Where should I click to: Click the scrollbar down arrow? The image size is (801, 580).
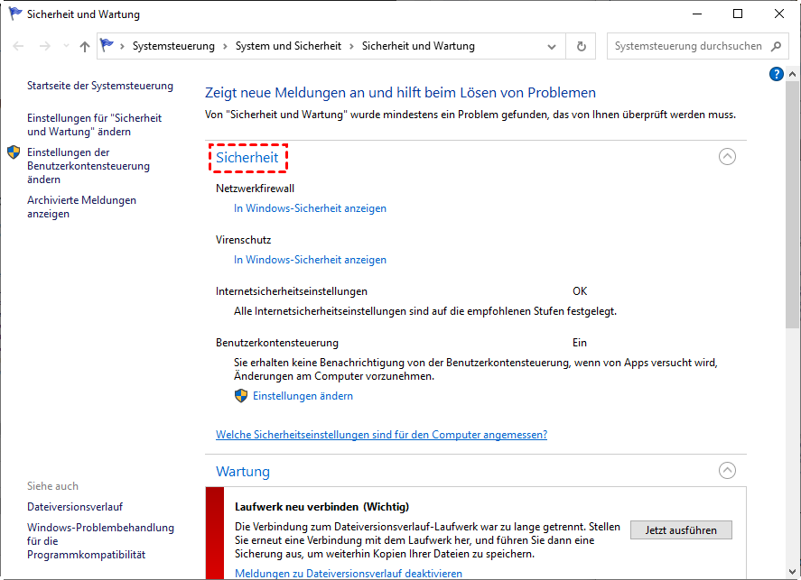[792, 571]
